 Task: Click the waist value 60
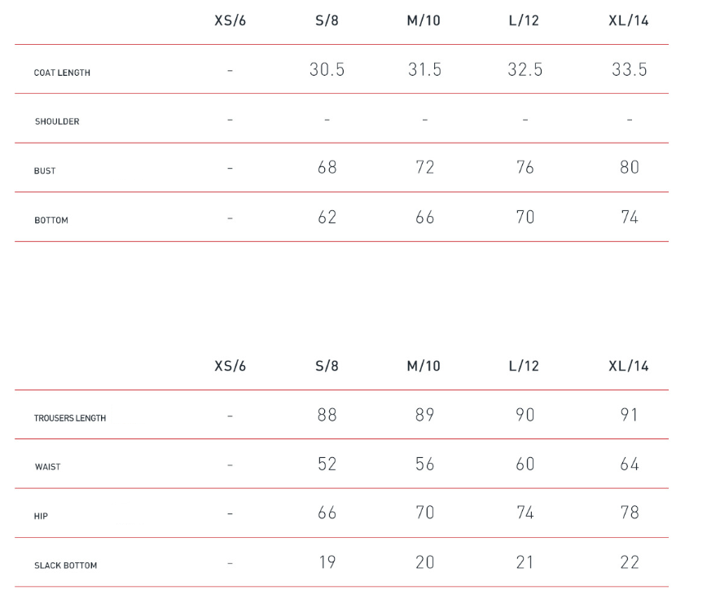pyautogui.click(x=525, y=464)
